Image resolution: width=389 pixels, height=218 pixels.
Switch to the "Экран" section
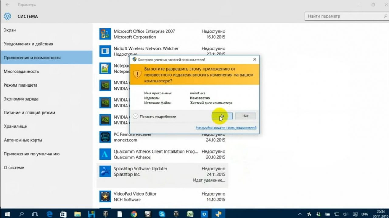point(10,30)
